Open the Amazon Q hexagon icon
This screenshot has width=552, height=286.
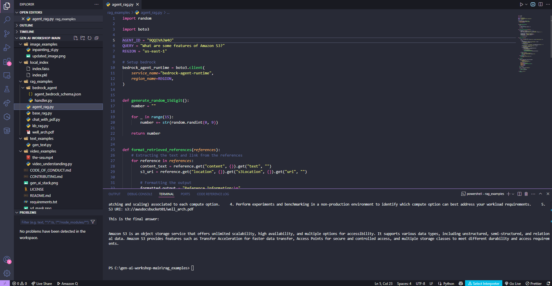coord(7,117)
